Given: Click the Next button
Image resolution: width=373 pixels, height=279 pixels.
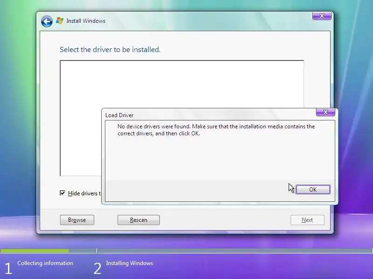Looking at the screenshot, I should click(x=307, y=220).
